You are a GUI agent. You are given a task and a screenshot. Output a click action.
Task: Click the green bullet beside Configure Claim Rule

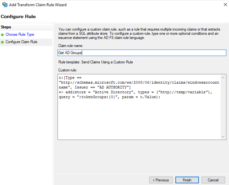[2, 42]
